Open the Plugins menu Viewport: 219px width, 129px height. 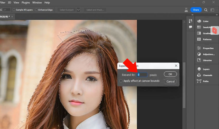click(26, 3)
